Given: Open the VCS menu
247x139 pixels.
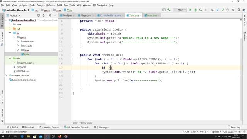Looking at the screenshot, I should (79, 5).
